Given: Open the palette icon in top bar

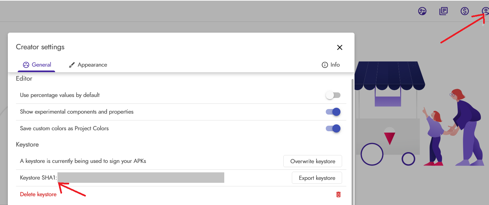Looking at the screenshot, I should 422,11.
